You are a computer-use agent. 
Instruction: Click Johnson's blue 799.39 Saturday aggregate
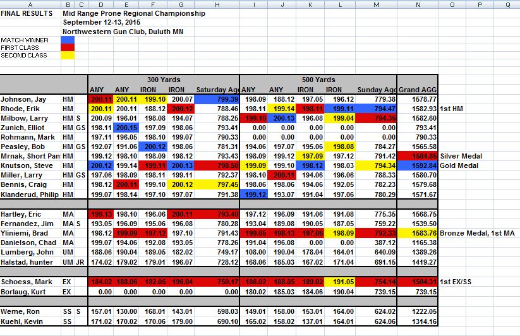pos(217,99)
